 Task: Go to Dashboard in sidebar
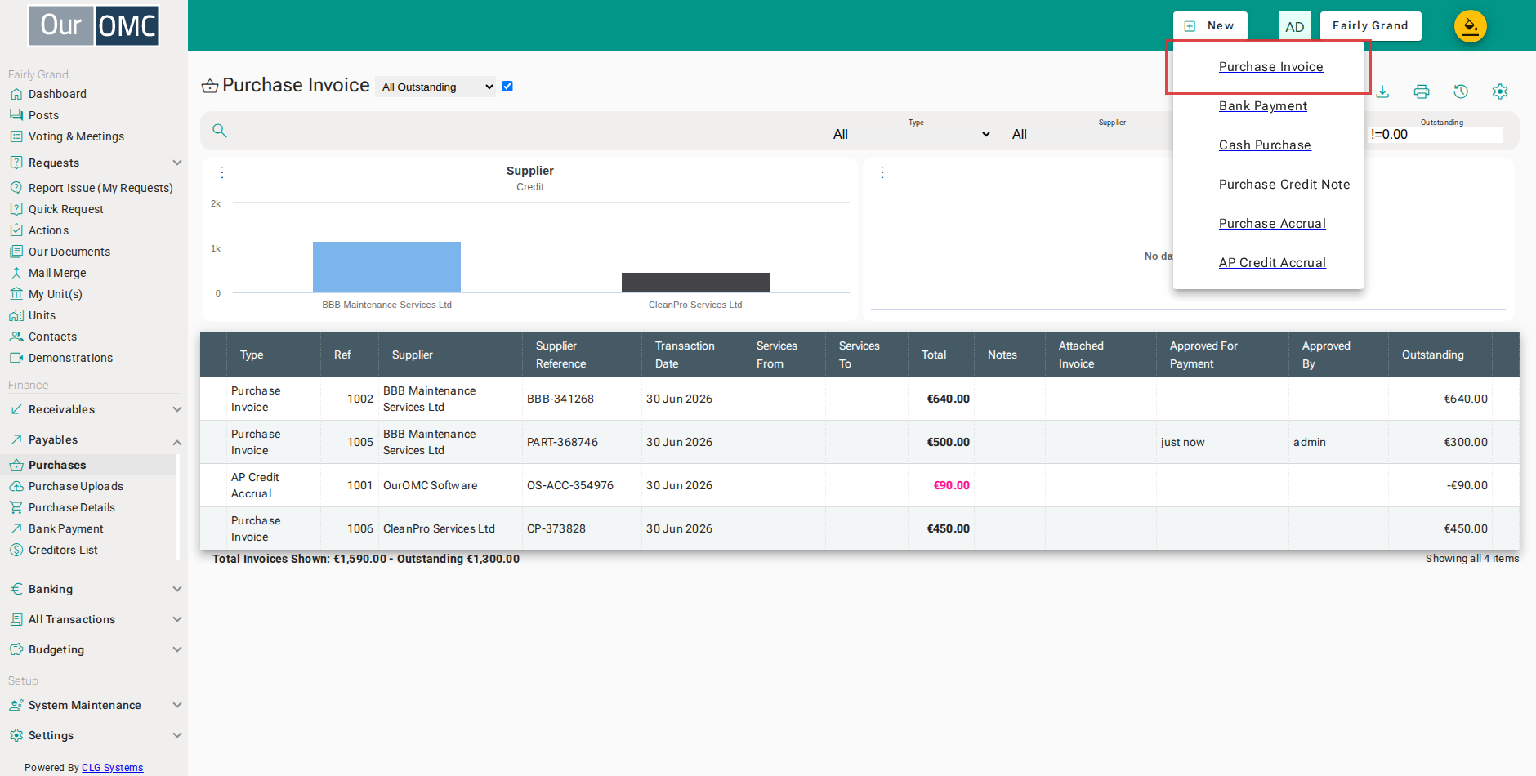57,94
